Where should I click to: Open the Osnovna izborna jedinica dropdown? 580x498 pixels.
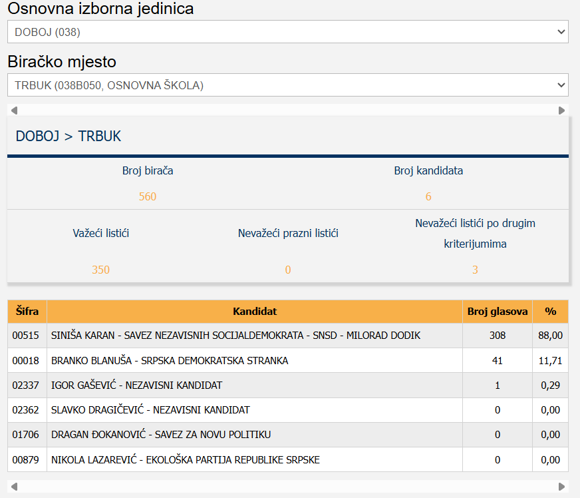click(x=287, y=31)
